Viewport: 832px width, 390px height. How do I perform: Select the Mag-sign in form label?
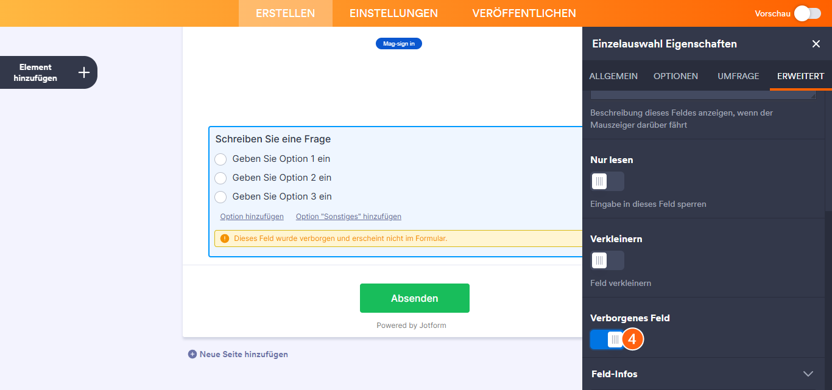click(398, 43)
